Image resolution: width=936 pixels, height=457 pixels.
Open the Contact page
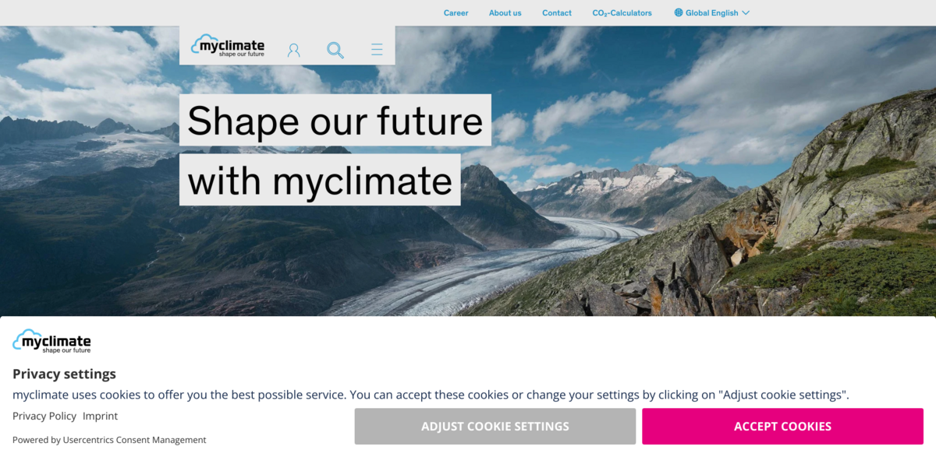[556, 12]
